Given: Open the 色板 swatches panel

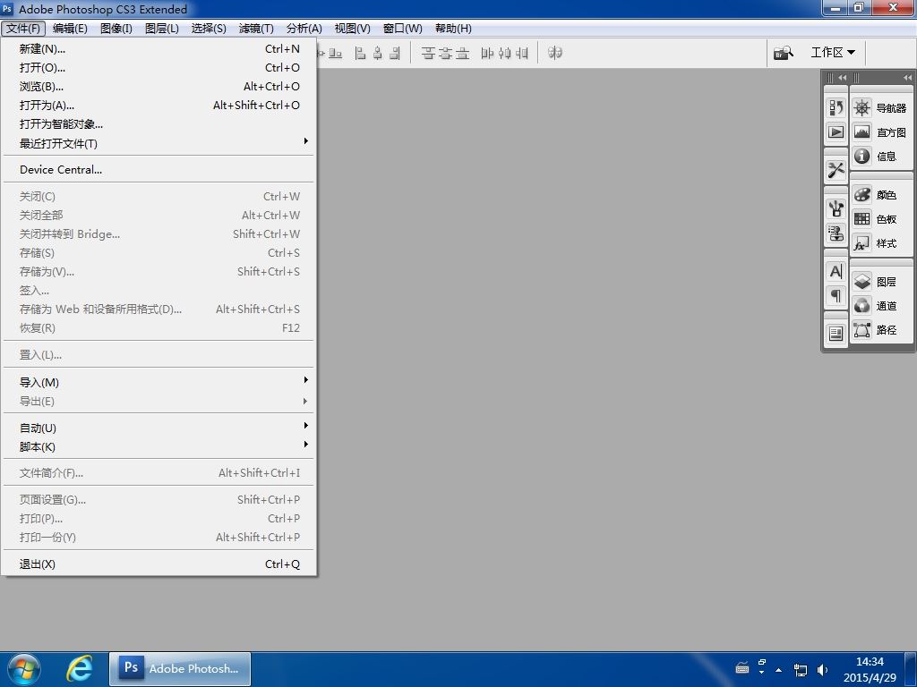Looking at the screenshot, I should point(880,218).
